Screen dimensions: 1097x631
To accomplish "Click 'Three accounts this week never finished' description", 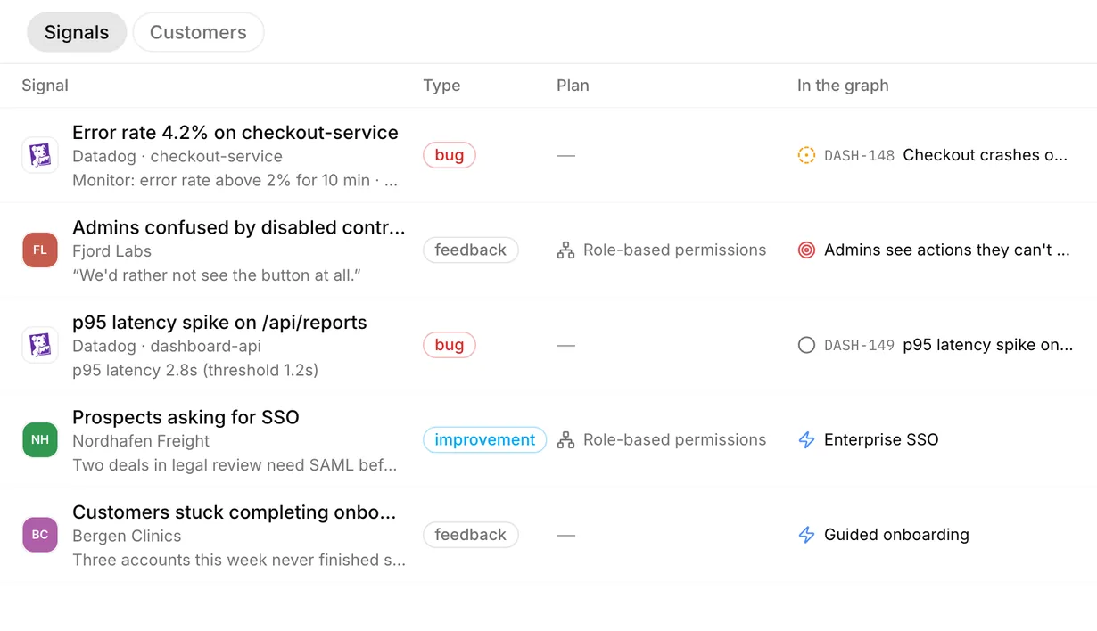I will 239,560.
